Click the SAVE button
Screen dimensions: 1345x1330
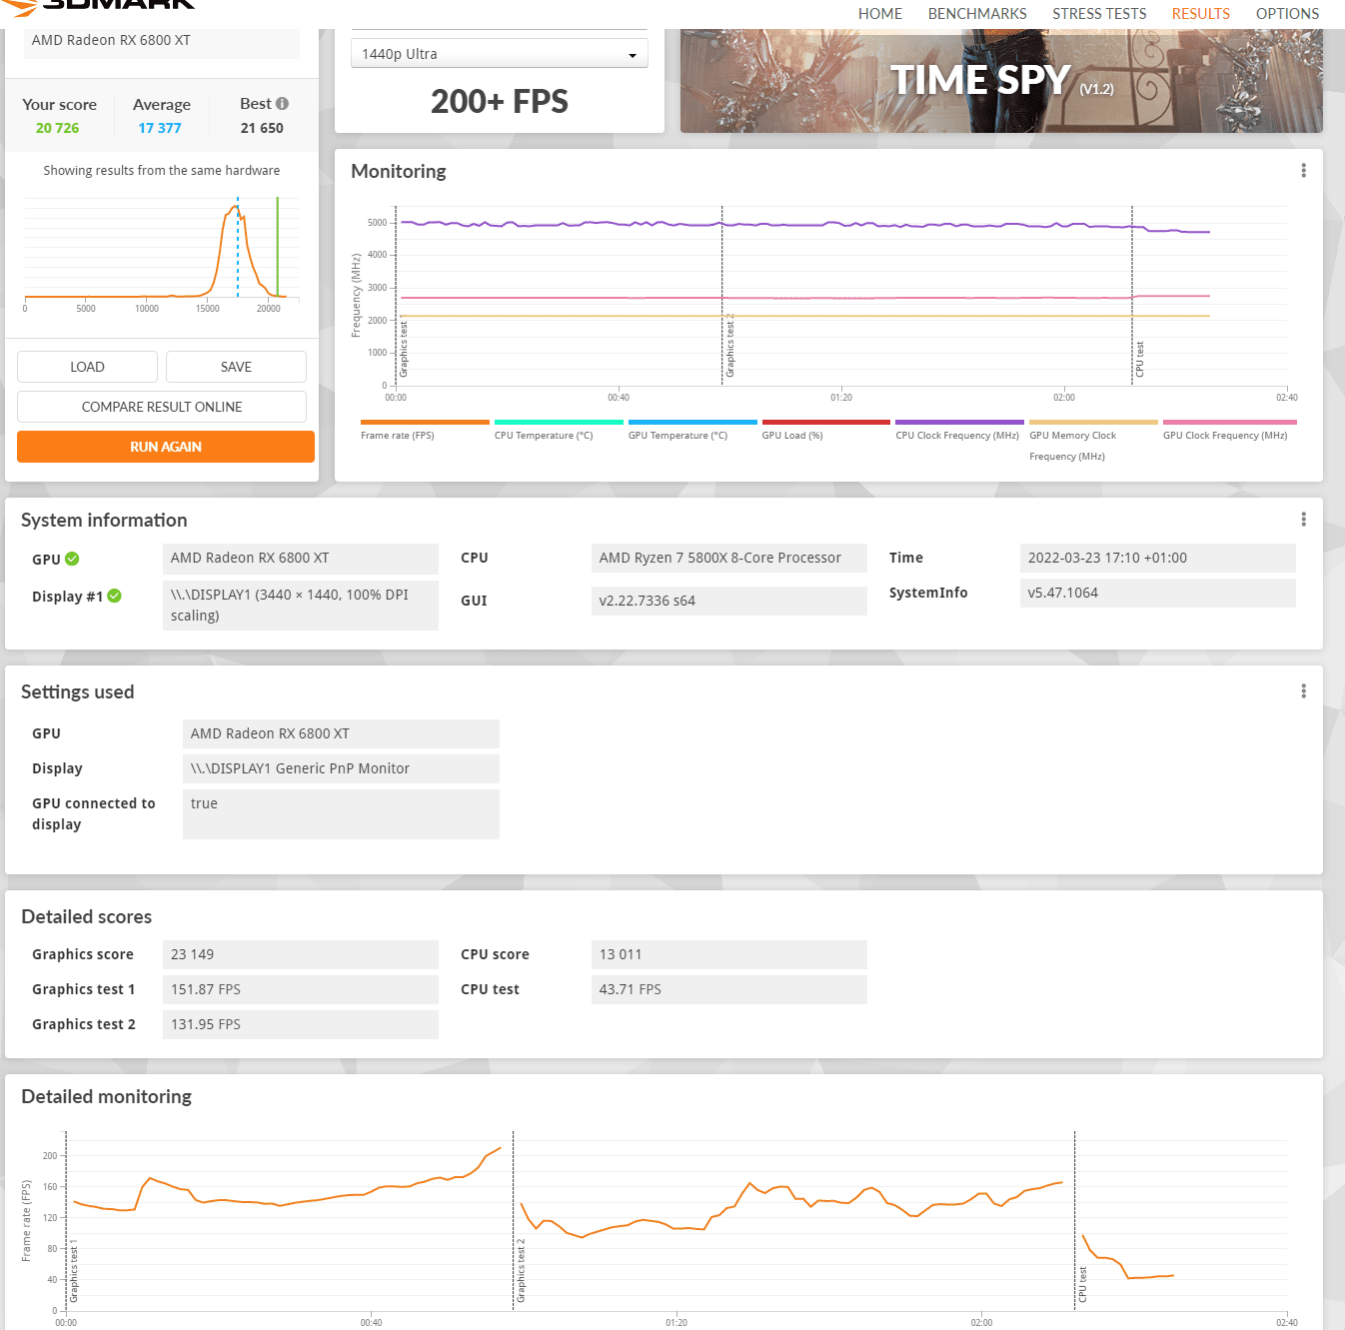point(236,367)
